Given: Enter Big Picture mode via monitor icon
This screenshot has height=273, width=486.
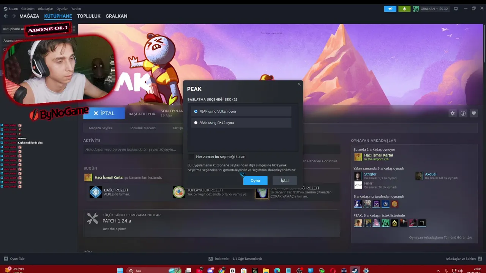Looking at the screenshot, I should pos(456,9).
